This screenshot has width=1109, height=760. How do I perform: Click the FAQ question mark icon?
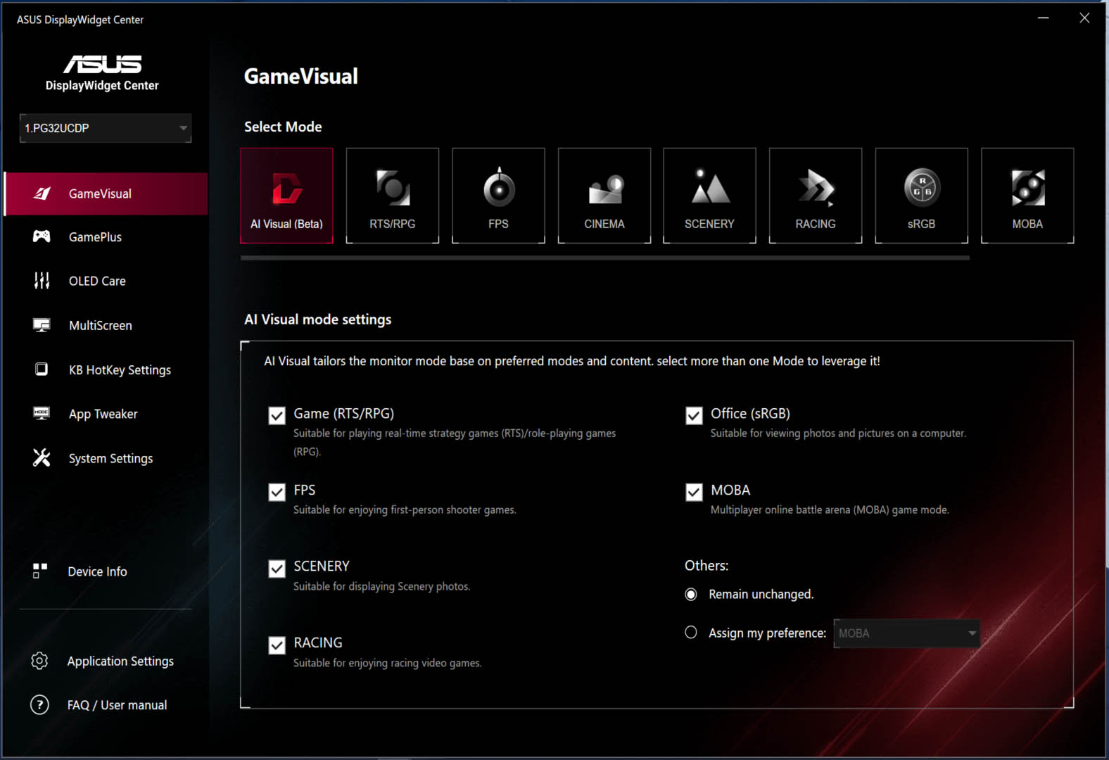[39, 704]
